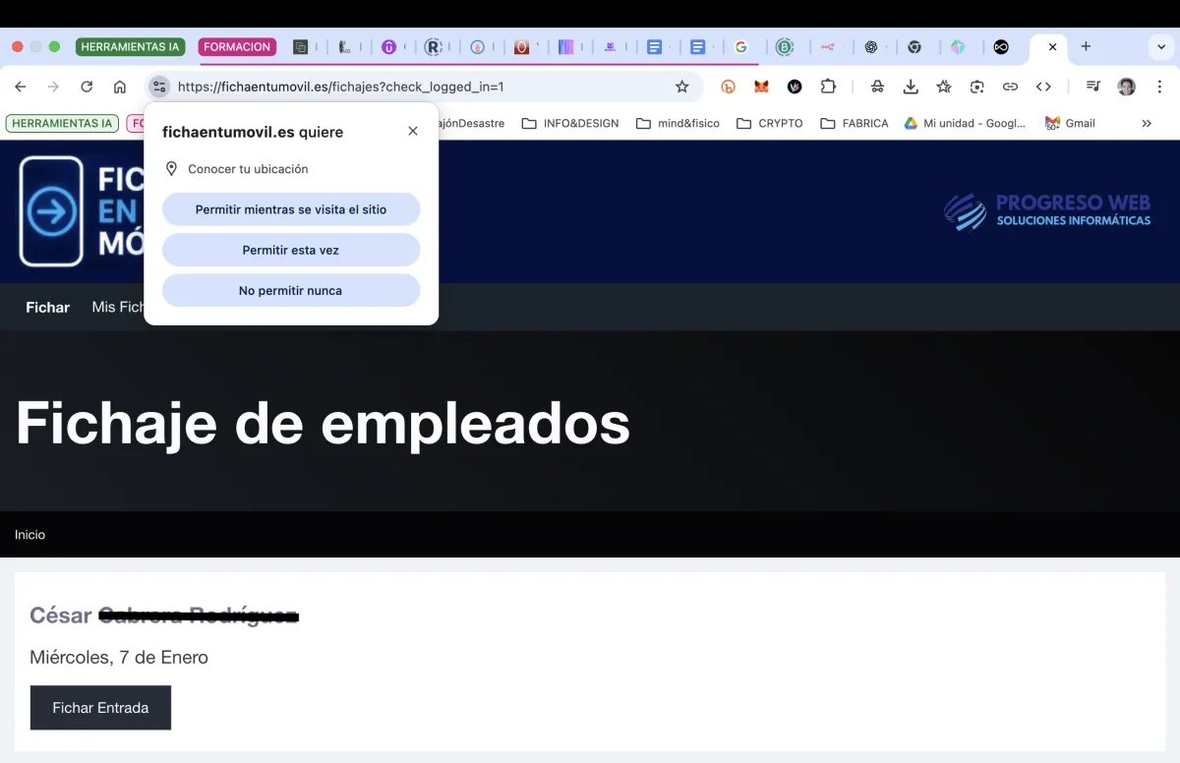Screen dimensions: 1180x763
Task: Switch to the 'Fichar' navigation tab
Action: click(x=47, y=307)
